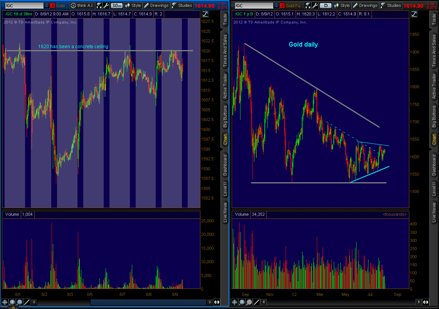This screenshot has height=309, width=439.
Task: Click the 30m timeframe button
Action: [x=116, y=5]
